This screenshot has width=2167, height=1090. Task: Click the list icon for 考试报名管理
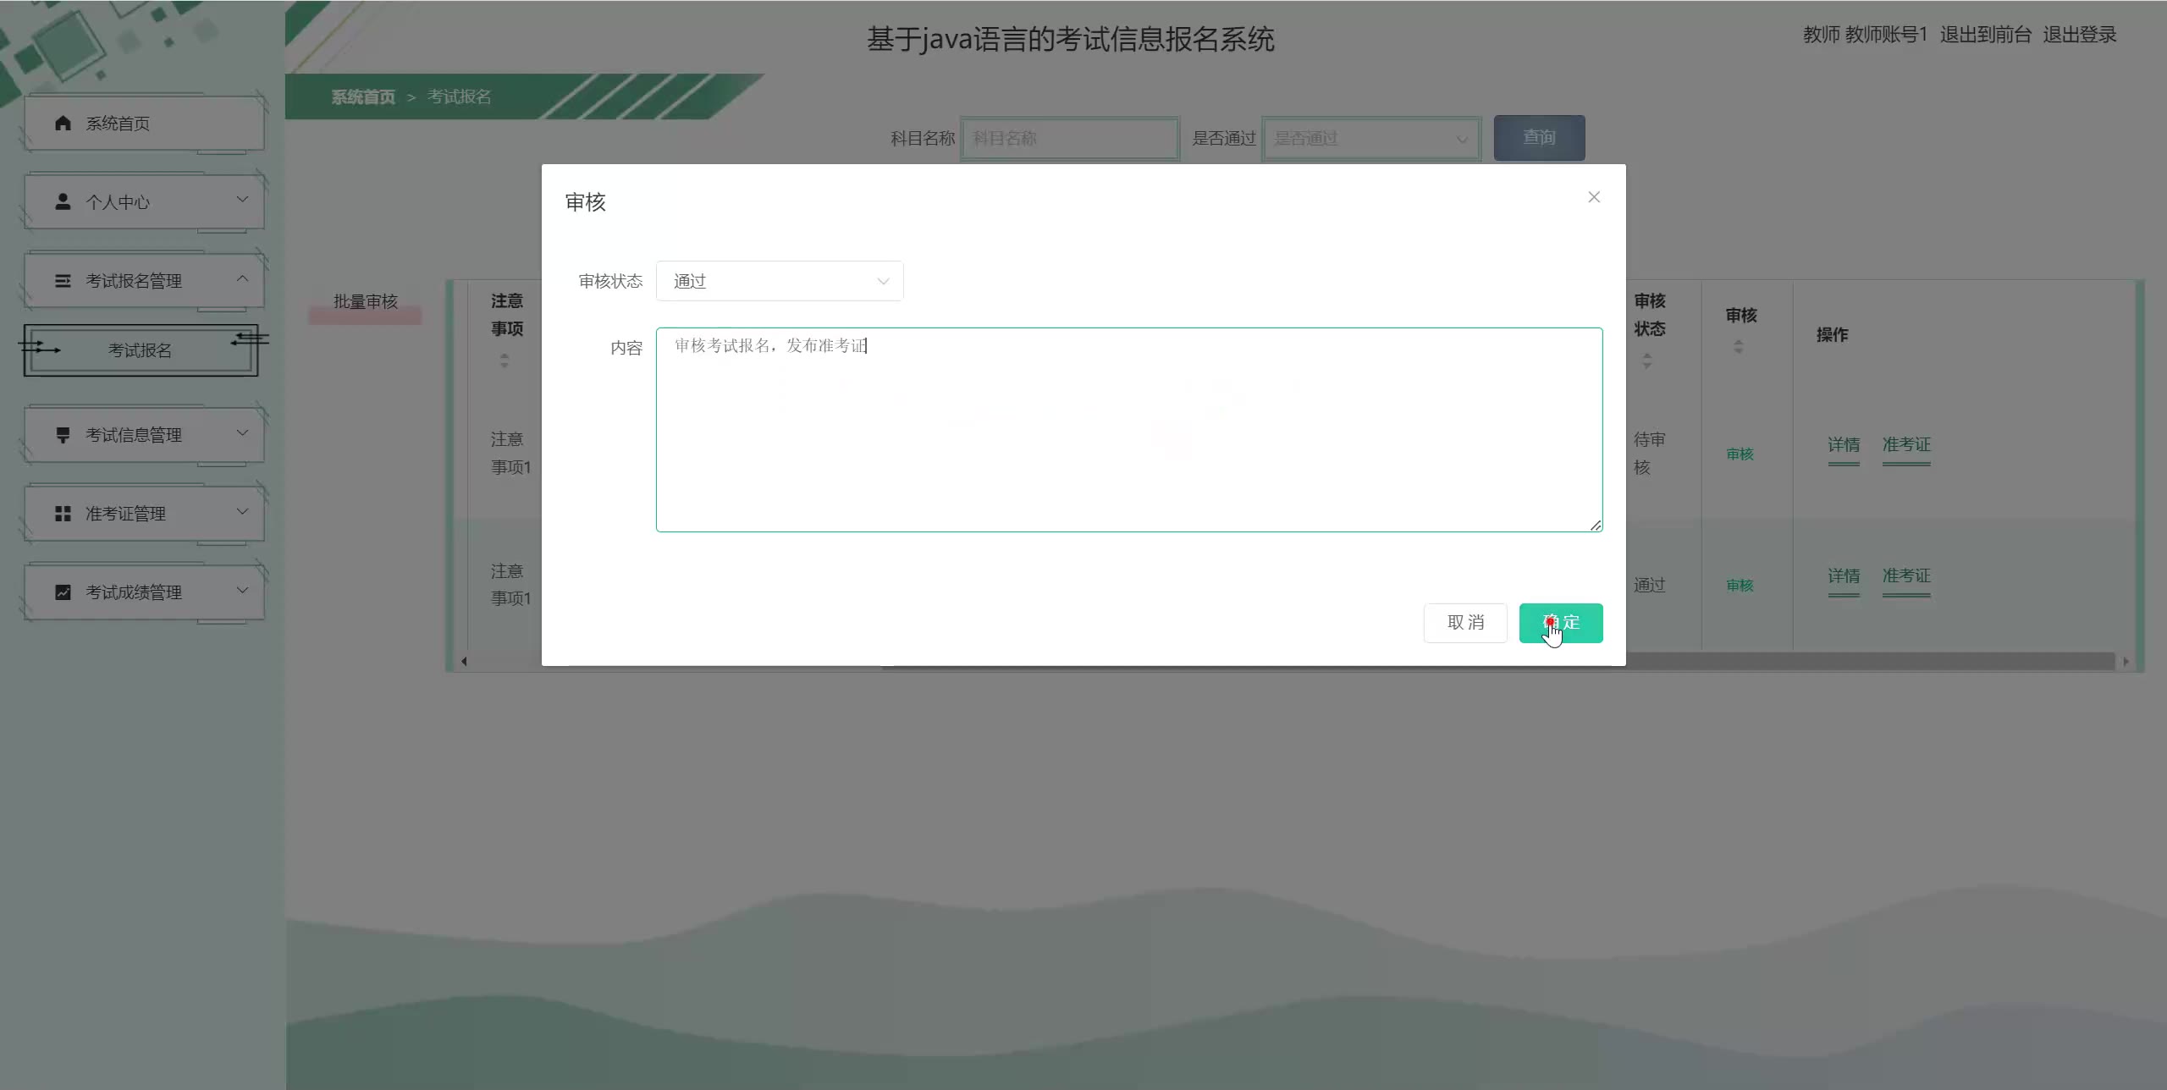coord(63,281)
